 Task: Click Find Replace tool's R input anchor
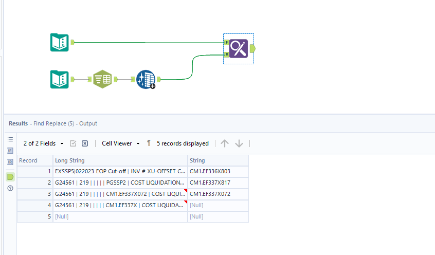[226, 54]
